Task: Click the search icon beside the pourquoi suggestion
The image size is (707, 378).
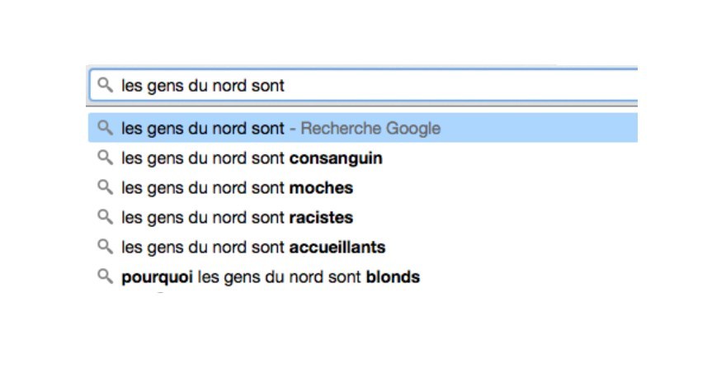Action: coord(105,276)
